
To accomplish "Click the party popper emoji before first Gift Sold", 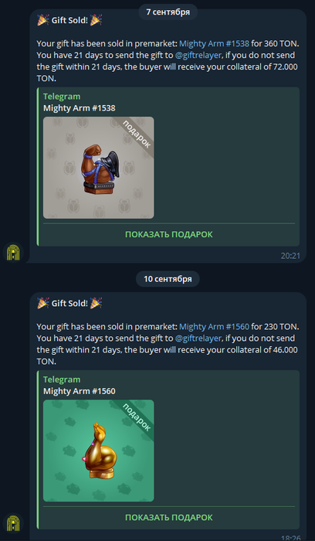I will click(43, 20).
